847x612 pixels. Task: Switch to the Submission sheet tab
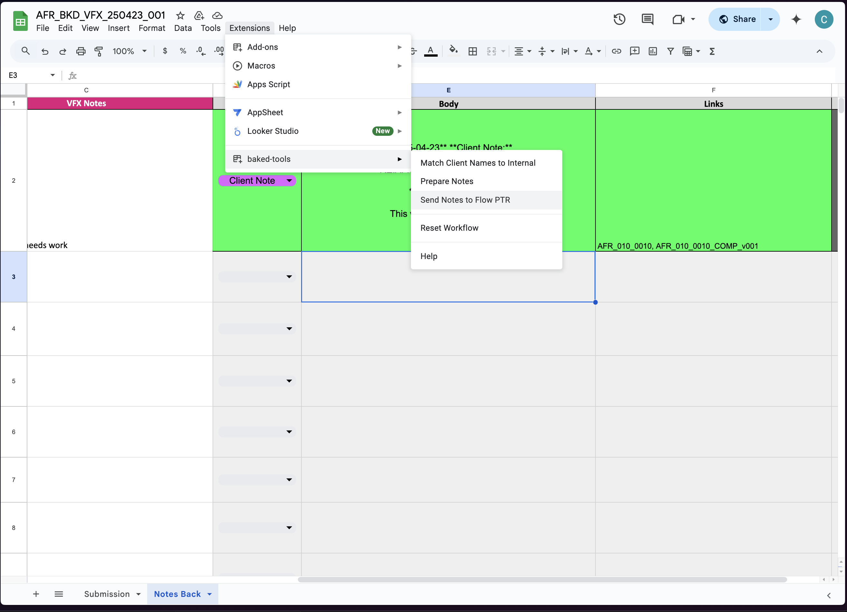[107, 594]
